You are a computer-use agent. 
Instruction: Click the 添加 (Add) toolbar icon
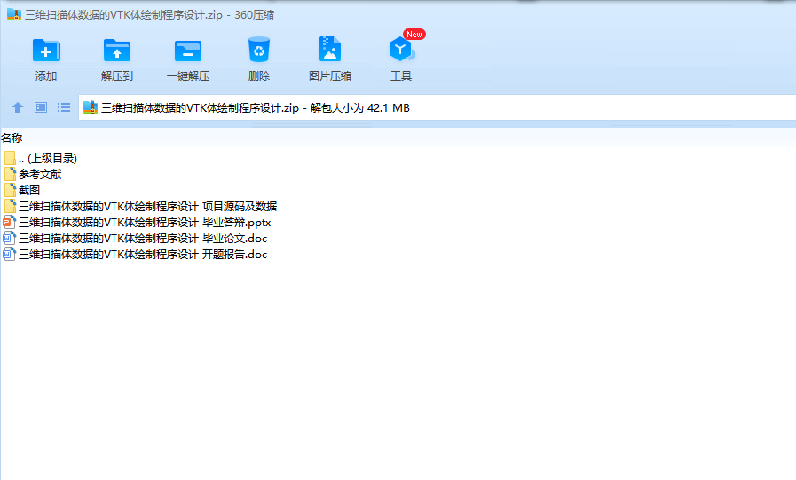[45, 51]
